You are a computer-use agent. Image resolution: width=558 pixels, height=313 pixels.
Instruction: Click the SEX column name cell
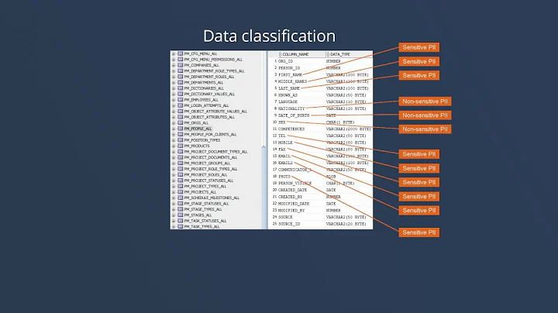pyautogui.click(x=282, y=122)
